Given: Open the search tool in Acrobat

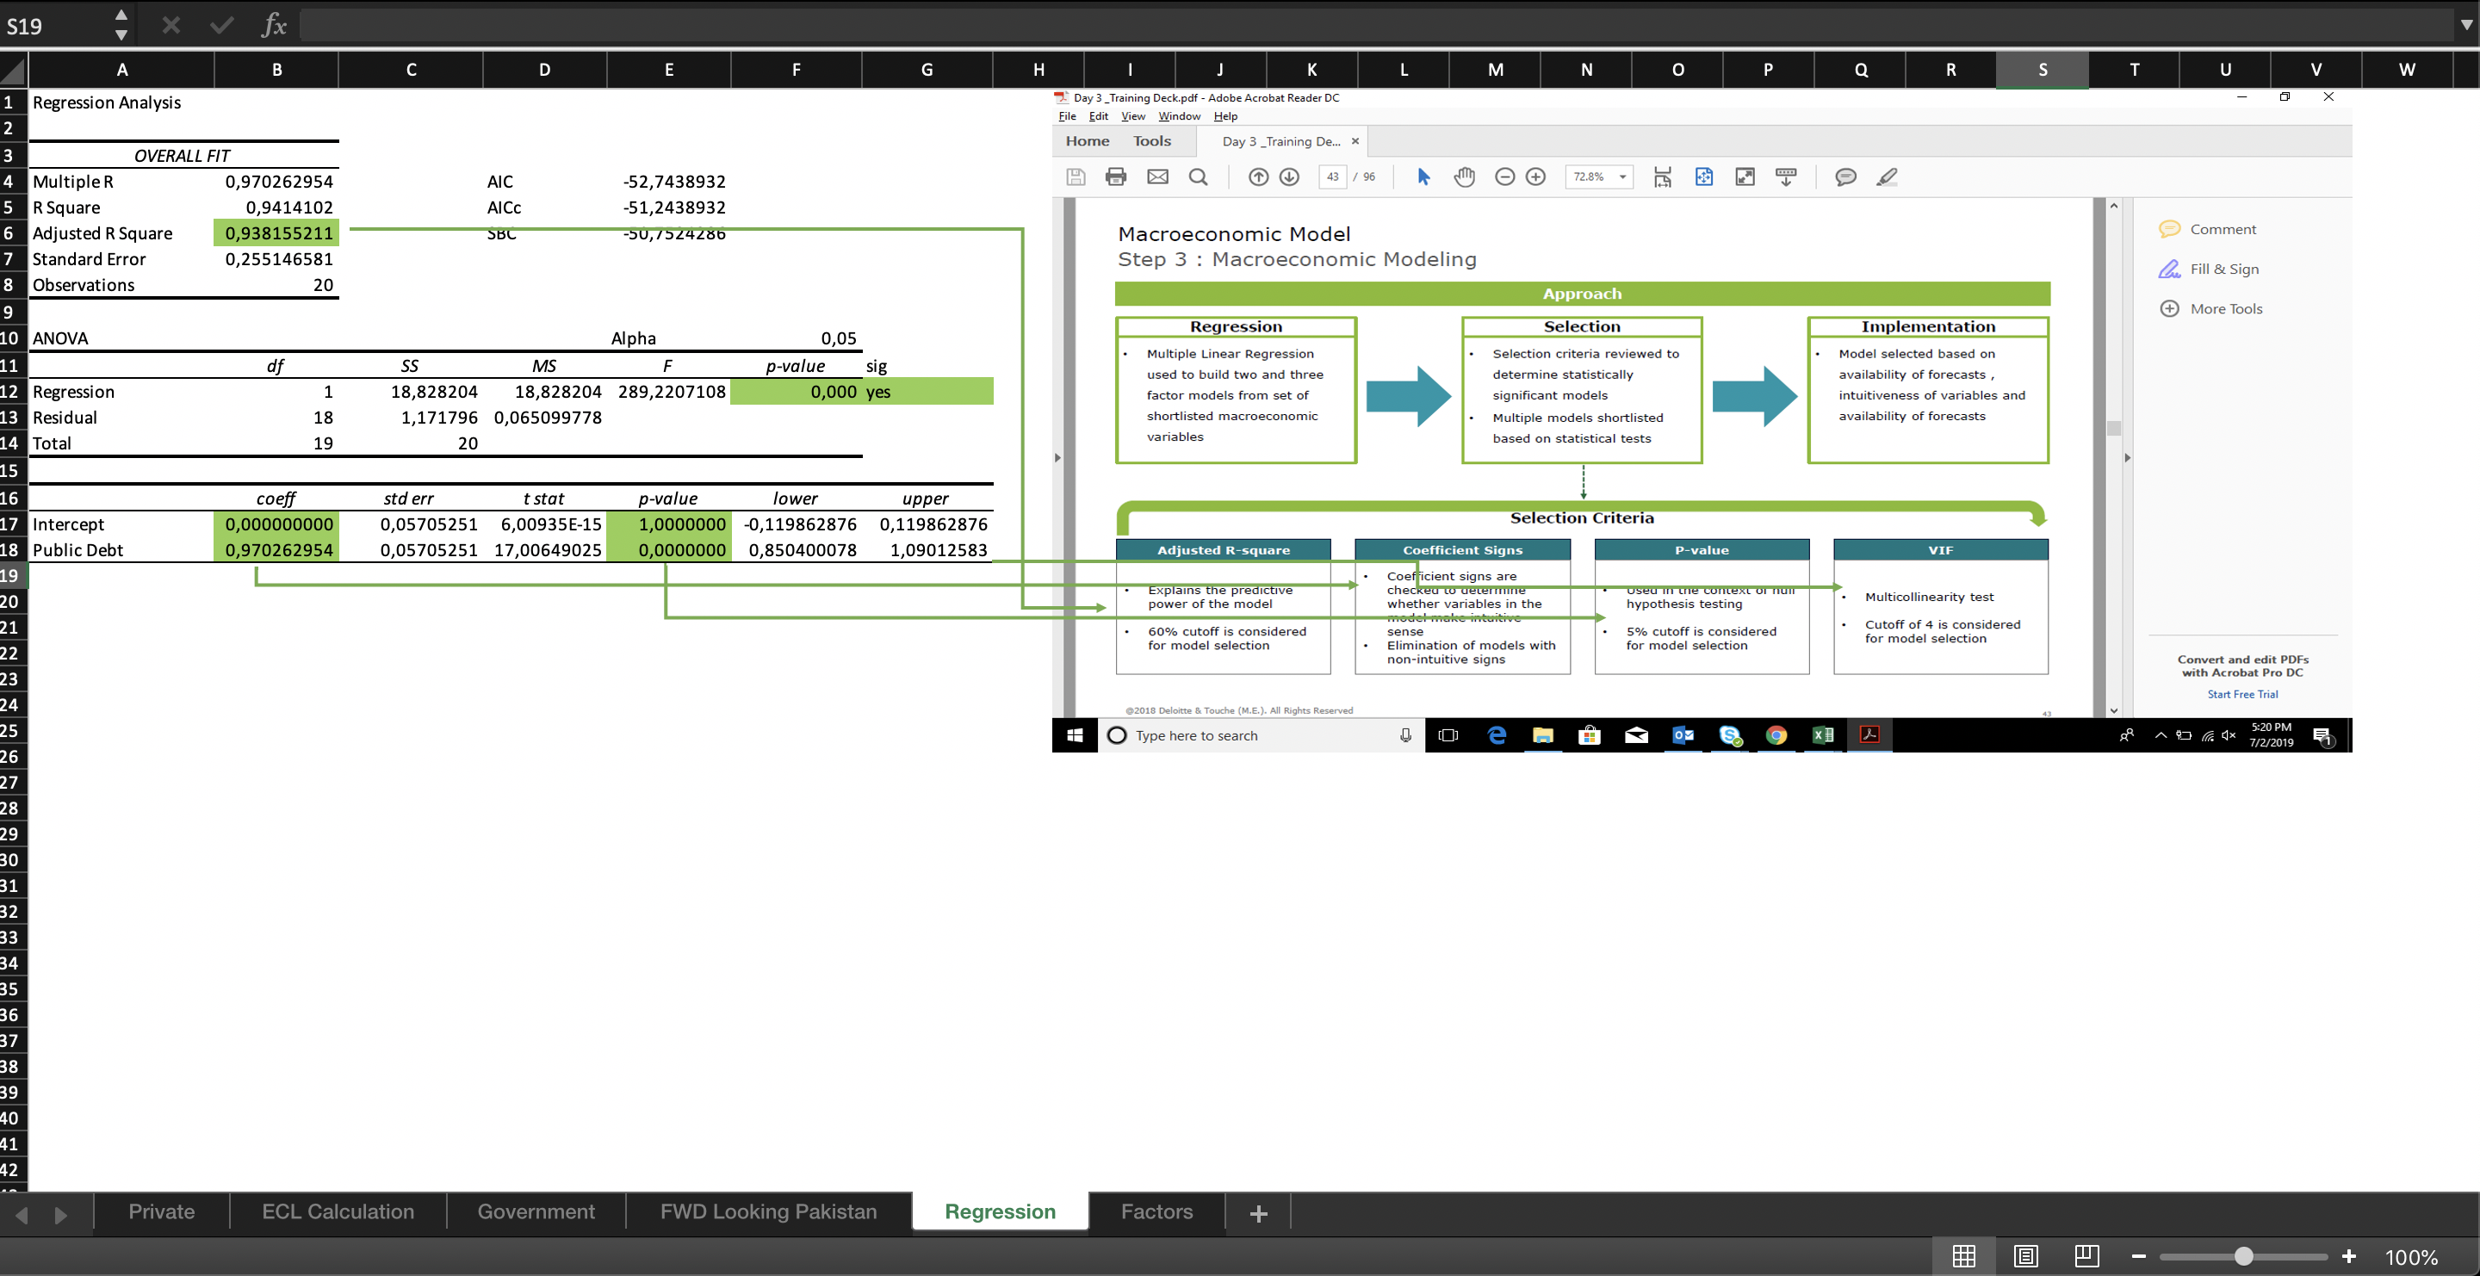Looking at the screenshot, I should [x=1198, y=177].
